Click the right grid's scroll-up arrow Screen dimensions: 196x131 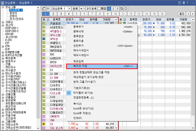[193, 20]
